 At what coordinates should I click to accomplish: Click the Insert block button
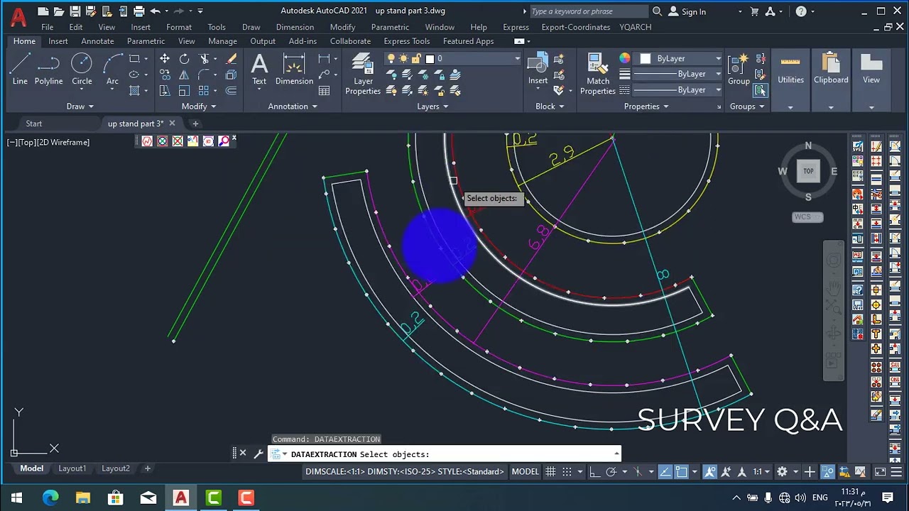point(538,69)
